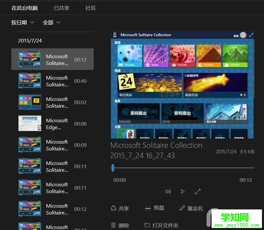Viewport: 264px width, 230px height.
Task: Open the 已共享 tab
Action: click(61, 8)
